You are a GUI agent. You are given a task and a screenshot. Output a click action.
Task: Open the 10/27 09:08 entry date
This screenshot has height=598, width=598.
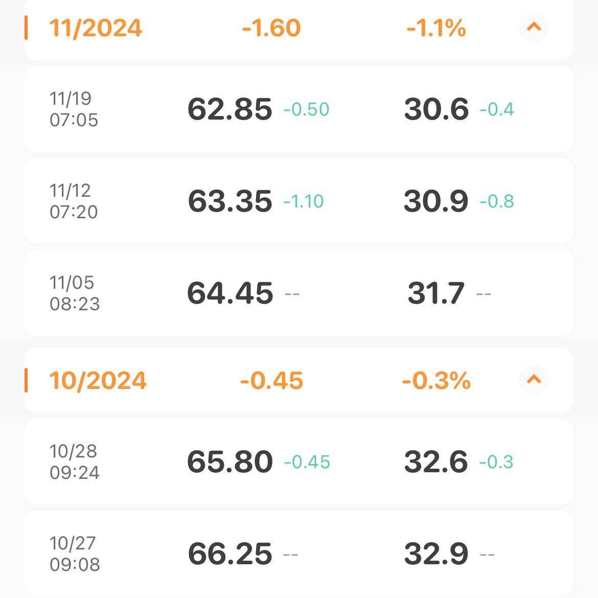[75, 554]
